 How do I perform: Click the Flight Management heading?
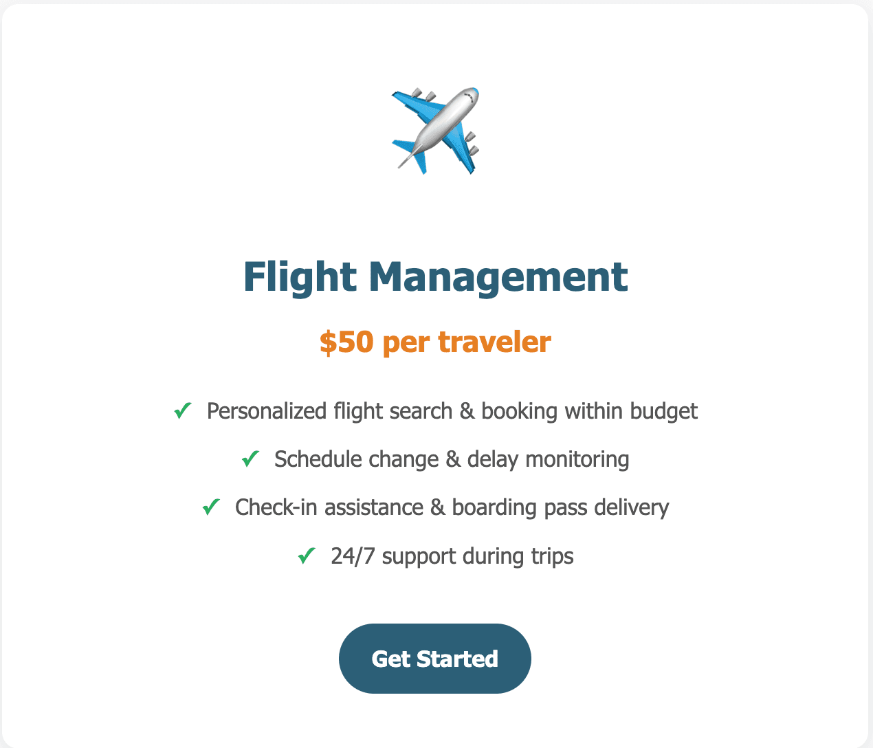435,276
